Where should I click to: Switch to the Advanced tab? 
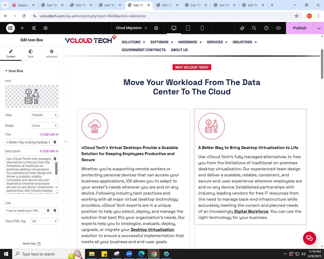pos(52,54)
